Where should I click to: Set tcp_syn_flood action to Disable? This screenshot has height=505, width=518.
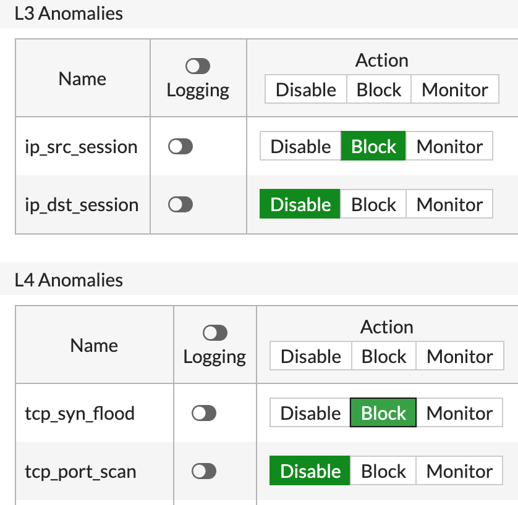click(x=310, y=414)
